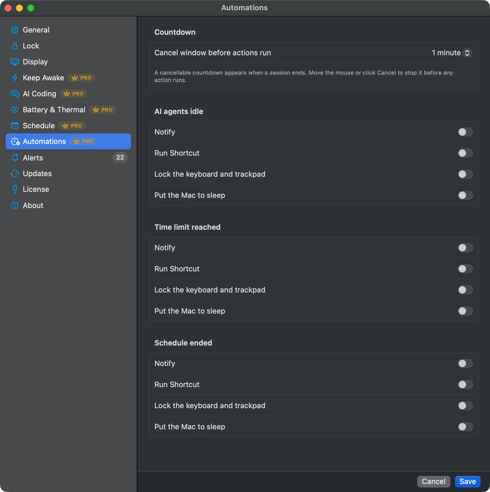Click the License key icon

tap(15, 189)
